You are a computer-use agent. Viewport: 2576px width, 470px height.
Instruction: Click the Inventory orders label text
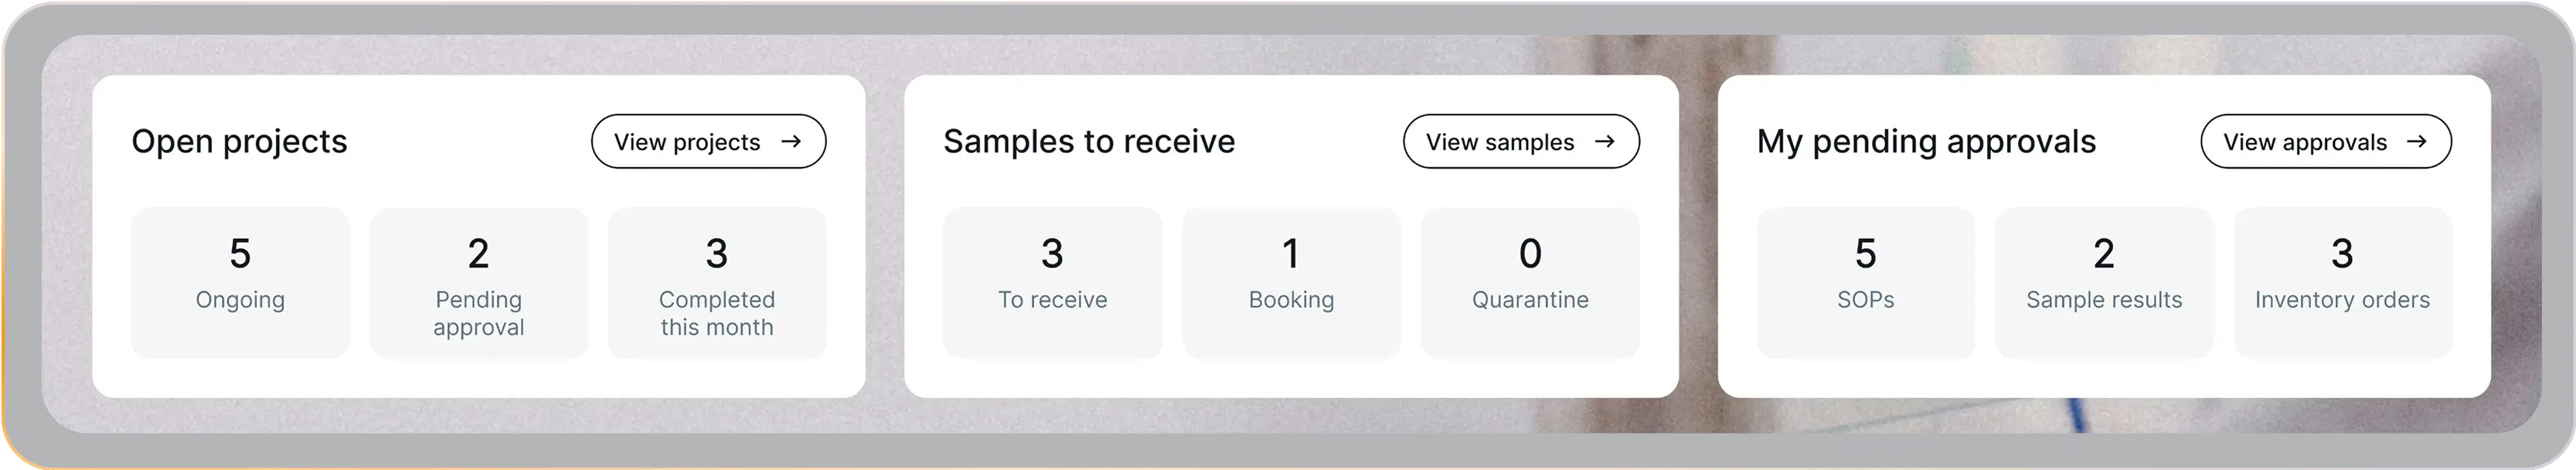click(x=2342, y=300)
